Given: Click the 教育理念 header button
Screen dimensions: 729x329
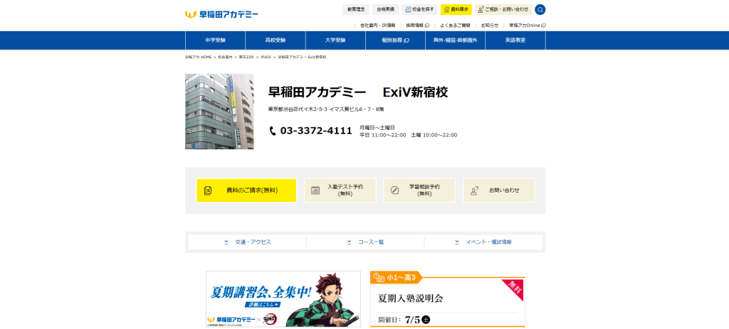Looking at the screenshot, I should coord(356,9).
